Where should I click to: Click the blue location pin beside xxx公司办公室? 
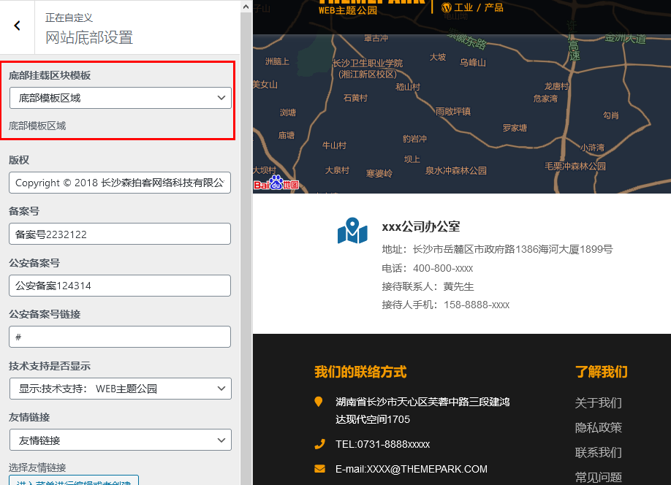353,231
